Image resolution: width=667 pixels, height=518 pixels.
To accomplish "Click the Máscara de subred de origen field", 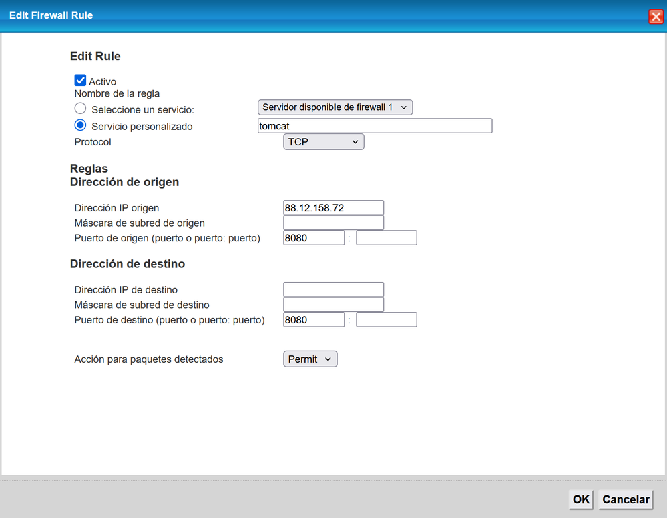I will coord(333,222).
